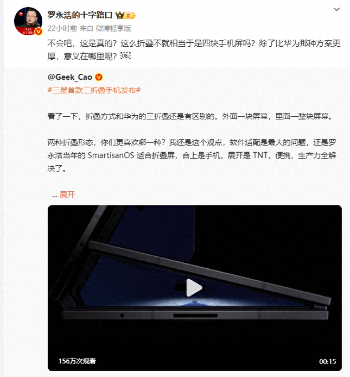
Task: Open the video thumbnail of folding phone
Action: 195,288
